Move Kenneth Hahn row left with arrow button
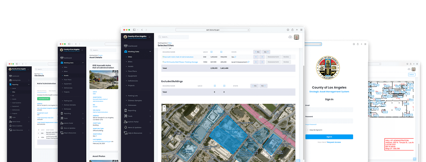 pyautogui.click(x=256, y=57)
